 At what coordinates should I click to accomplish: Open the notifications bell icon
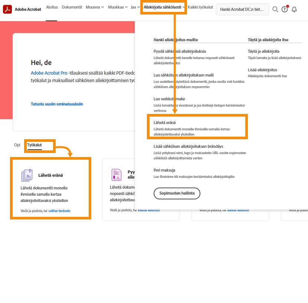pos(294,9)
